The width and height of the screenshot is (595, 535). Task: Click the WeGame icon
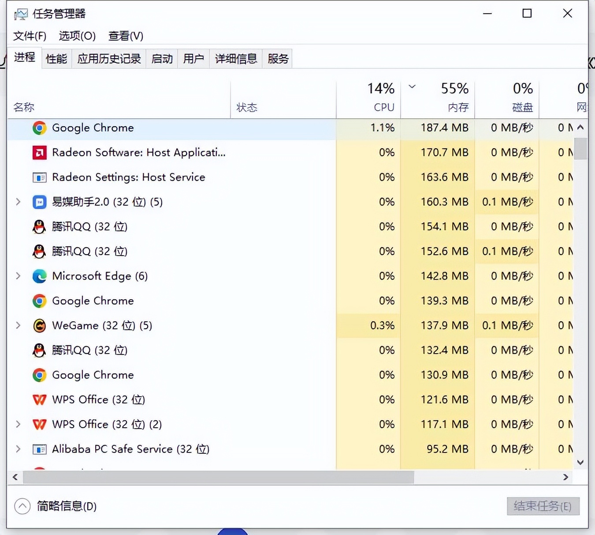pos(39,325)
